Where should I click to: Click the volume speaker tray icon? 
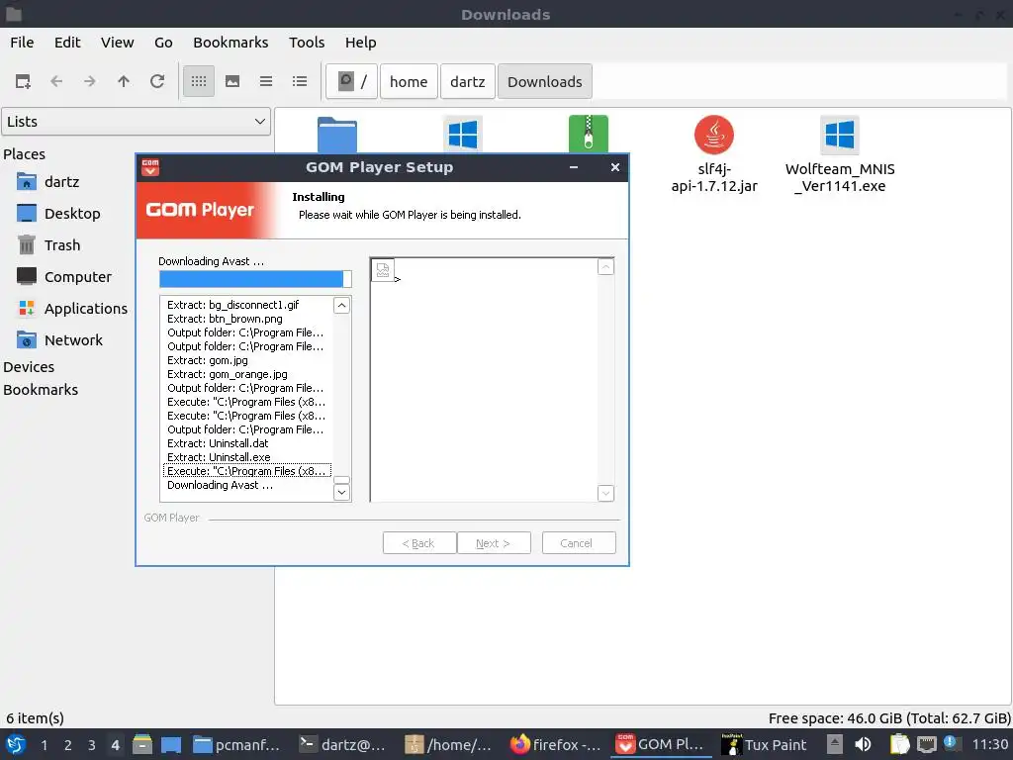pyautogui.click(x=863, y=744)
